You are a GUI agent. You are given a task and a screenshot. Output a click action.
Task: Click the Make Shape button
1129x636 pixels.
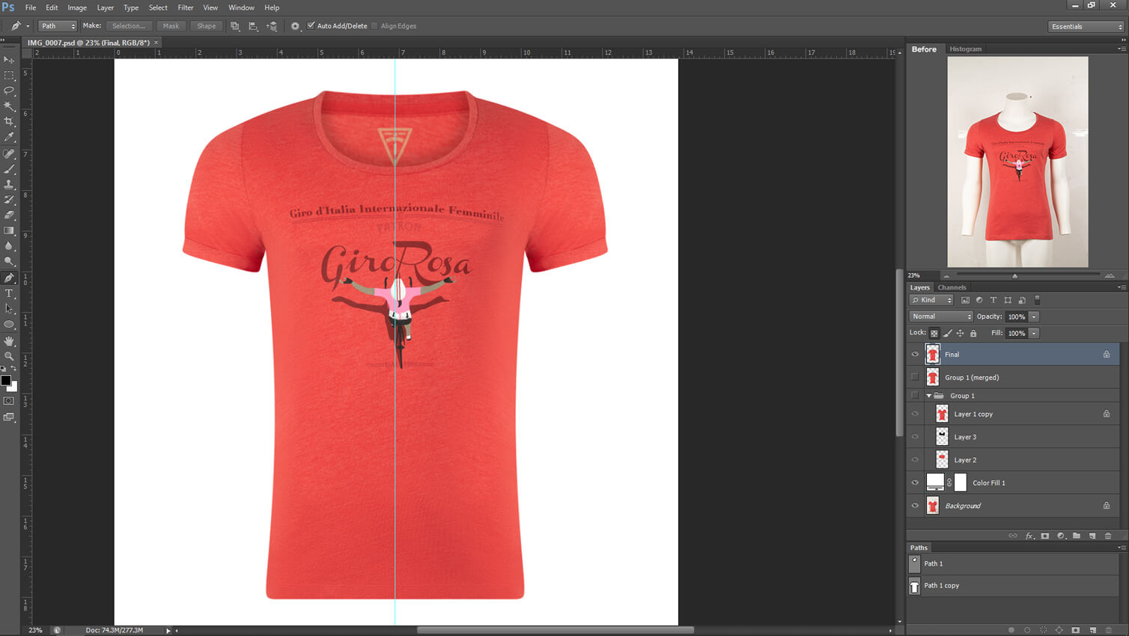[207, 26]
